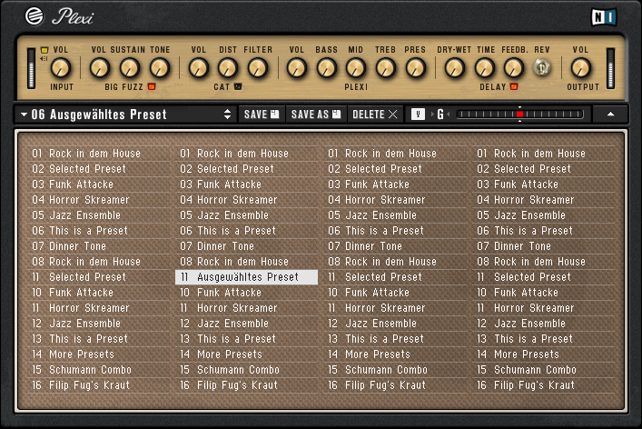Viewport: 642px width, 429px height.
Task: Click the BIG FUZZ VOL knob
Action: coord(100,68)
